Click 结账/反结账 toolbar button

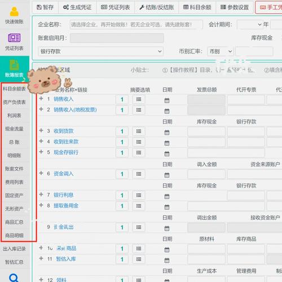(157, 7)
